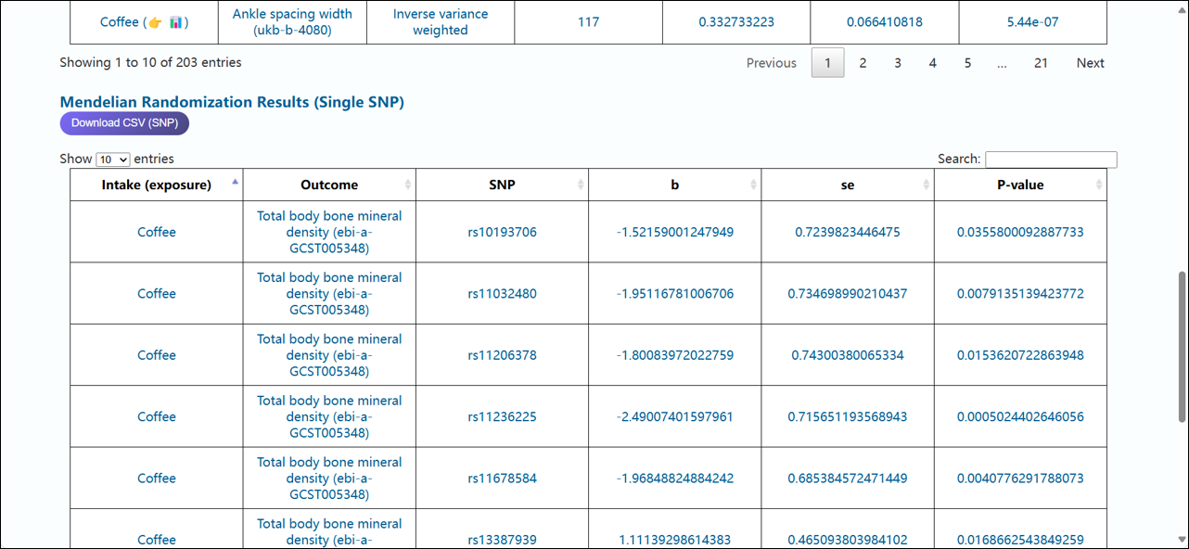This screenshot has width=1189, height=549.
Task: Click the rs11236225 SNP entry
Action: pos(502,416)
